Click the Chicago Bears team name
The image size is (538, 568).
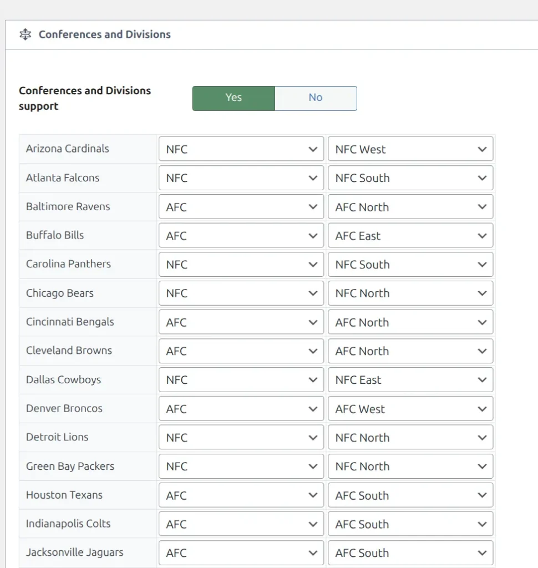[x=60, y=293]
